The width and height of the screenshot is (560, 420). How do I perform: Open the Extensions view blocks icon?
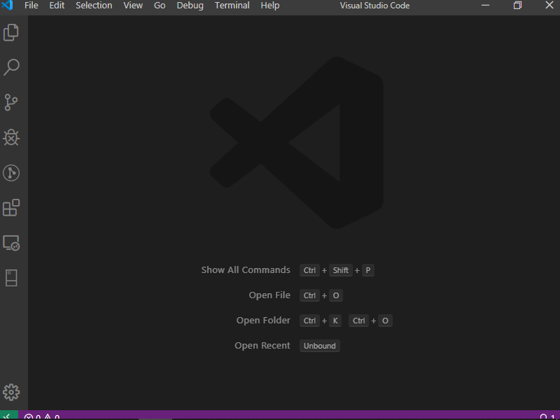[11, 208]
